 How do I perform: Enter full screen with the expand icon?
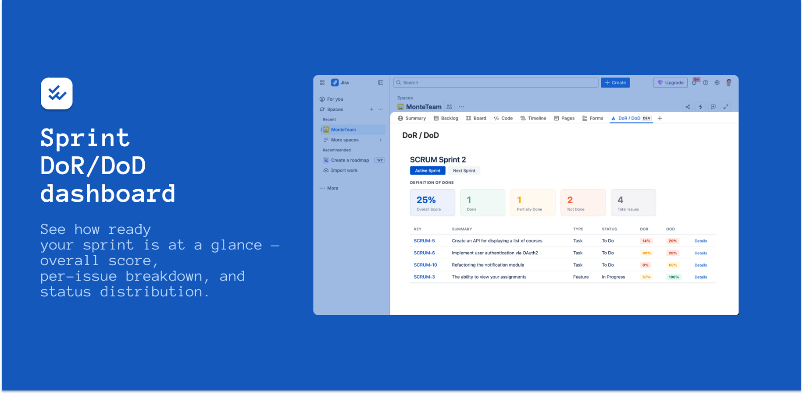[x=726, y=107]
